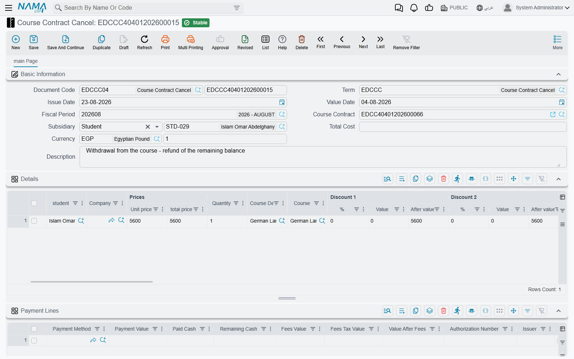Screen dimensions: 574x359
Task: Open the hamburger main menu
Action: click(9, 8)
